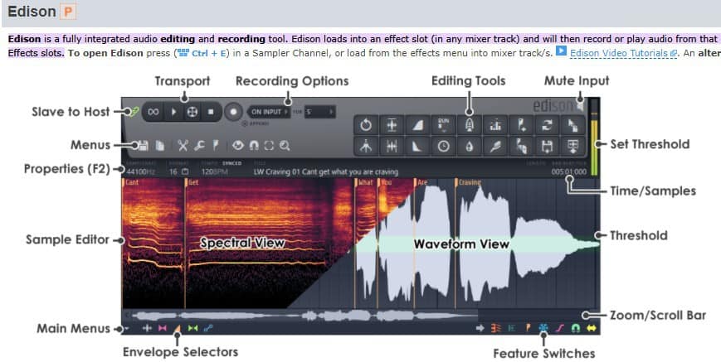The image size is (721, 362).
Task: Click the Equalize bars tool
Action: (x=495, y=124)
